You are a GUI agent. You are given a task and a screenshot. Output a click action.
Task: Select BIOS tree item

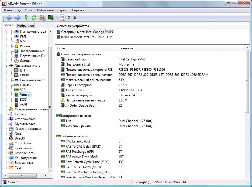(23, 100)
